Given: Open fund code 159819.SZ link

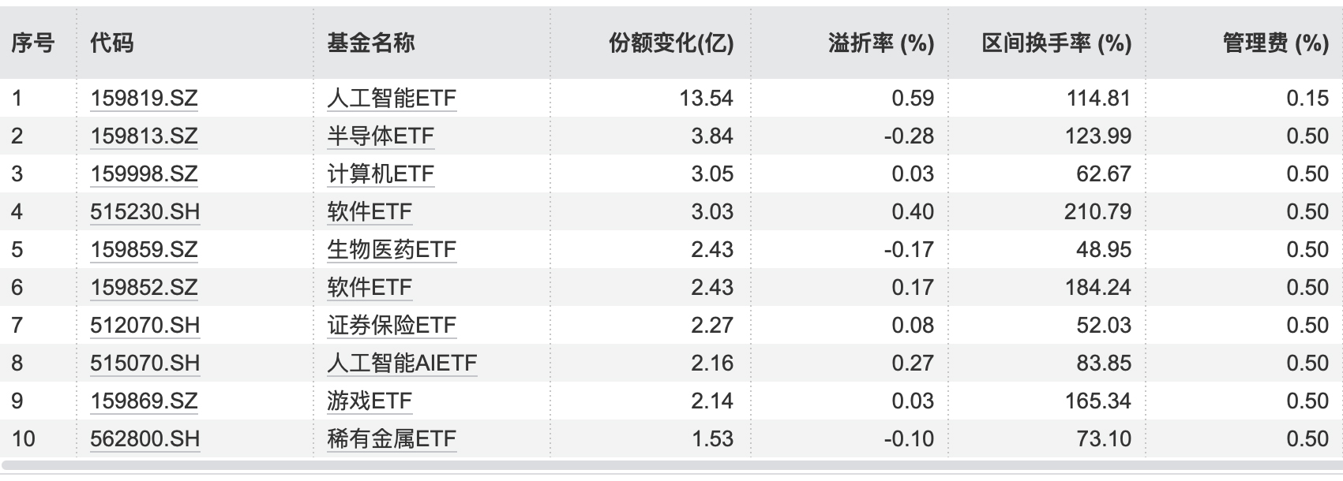Looking at the screenshot, I should (144, 98).
